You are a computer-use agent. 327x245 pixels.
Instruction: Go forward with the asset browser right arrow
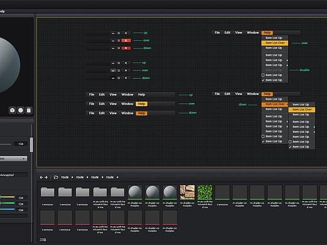pos(46,177)
